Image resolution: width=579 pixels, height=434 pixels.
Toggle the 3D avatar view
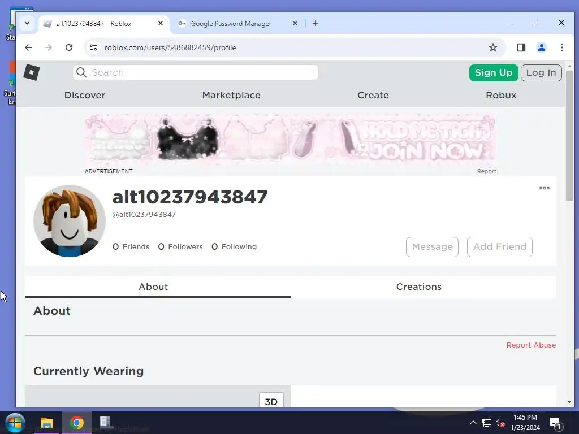(271, 401)
